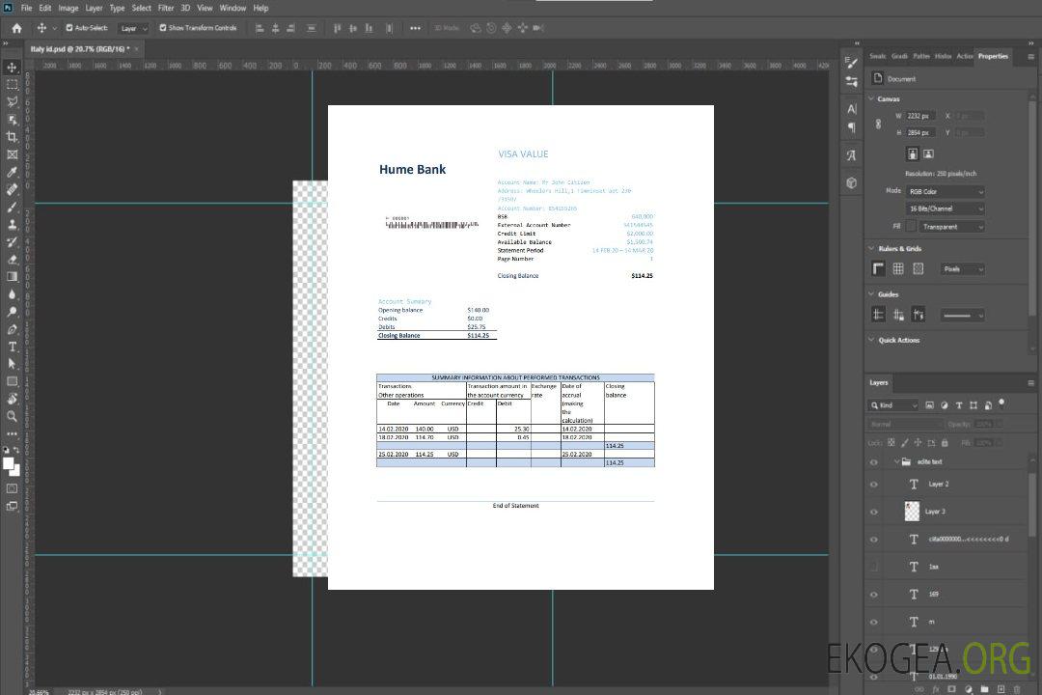Filter layers by type layers
The width and height of the screenshot is (1042, 695).
pyautogui.click(x=959, y=405)
